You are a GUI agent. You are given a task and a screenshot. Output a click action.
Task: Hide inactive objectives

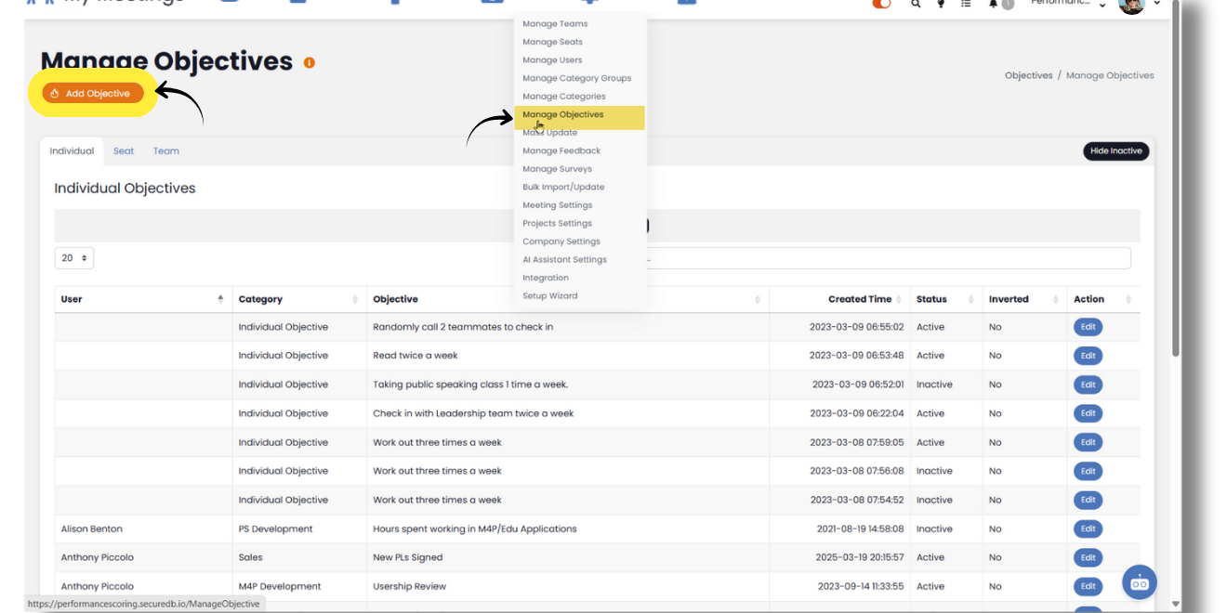(x=1115, y=151)
